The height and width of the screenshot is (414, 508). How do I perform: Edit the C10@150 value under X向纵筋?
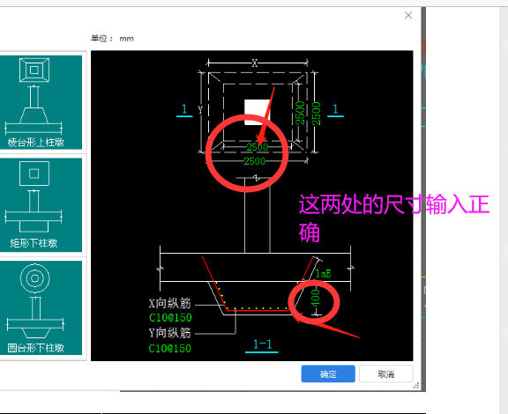tap(170, 317)
